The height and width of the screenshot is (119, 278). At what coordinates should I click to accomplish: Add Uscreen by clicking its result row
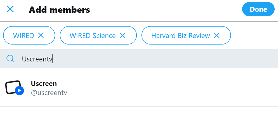click(x=156, y=88)
